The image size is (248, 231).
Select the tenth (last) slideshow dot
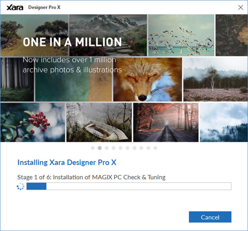tap(155, 148)
